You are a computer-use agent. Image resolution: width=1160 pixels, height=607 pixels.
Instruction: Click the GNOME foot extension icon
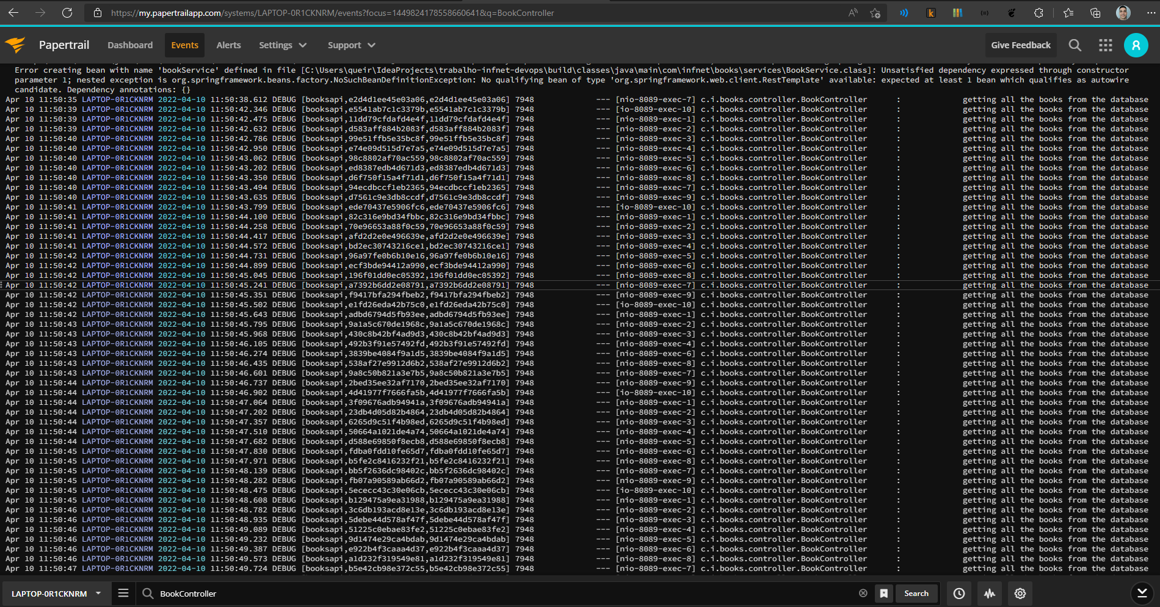[1012, 13]
